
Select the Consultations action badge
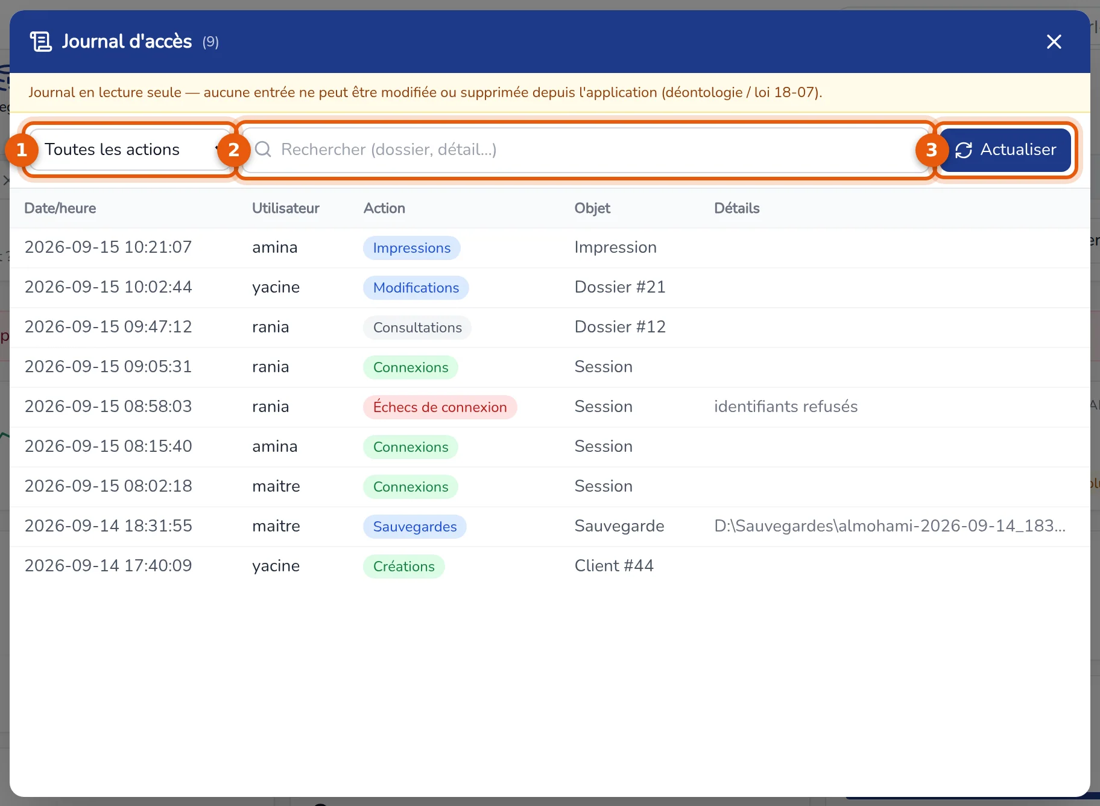(417, 328)
